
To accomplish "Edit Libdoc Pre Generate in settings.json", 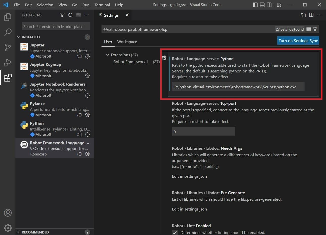I will [189, 209].
